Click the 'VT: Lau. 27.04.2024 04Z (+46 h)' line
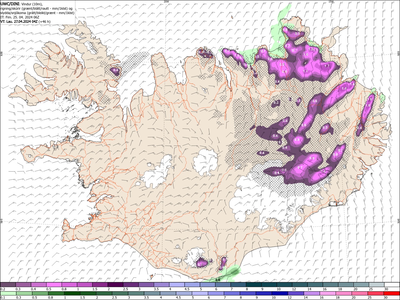This screenshot has height=300, width=400. (x=25, y=22)
